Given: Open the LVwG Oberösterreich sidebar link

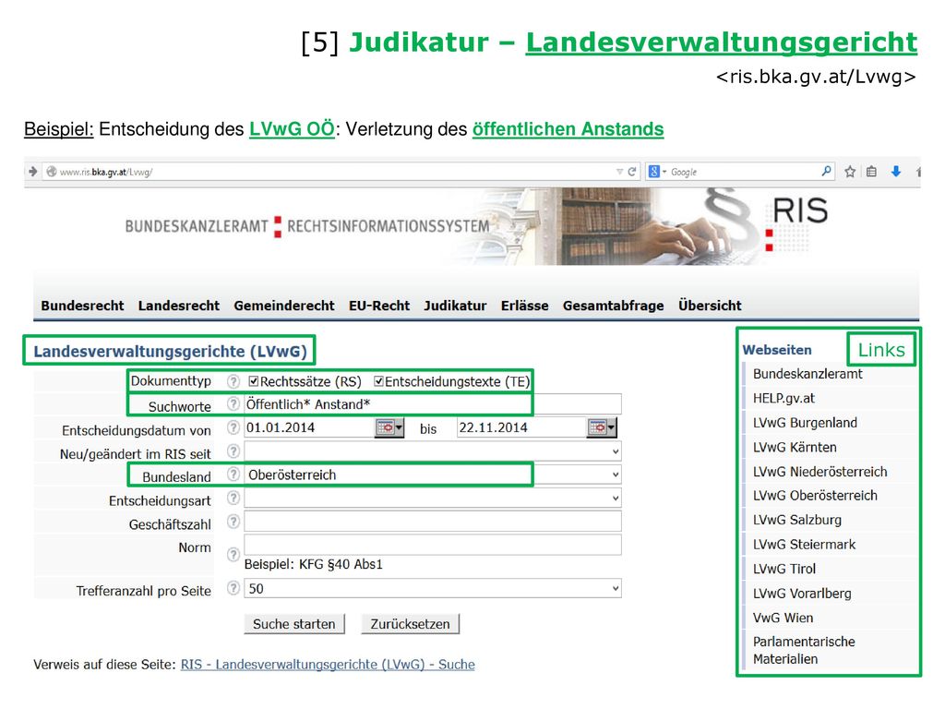Looking at the screenshot, I should click(816, 496).
